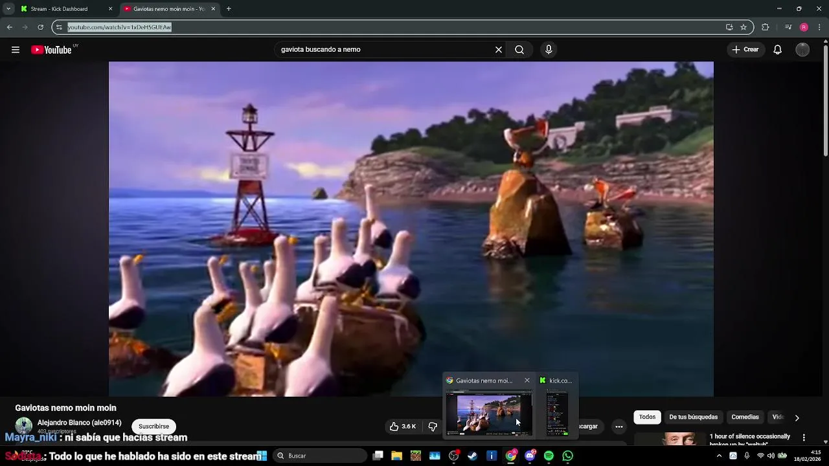Open Steam from the taskbar

473,456
